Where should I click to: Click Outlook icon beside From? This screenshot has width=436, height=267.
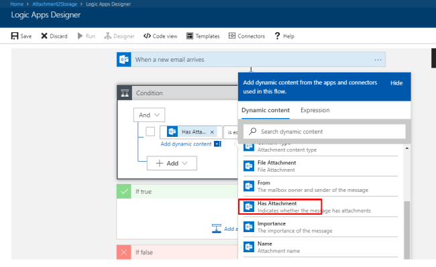(249, 186)
